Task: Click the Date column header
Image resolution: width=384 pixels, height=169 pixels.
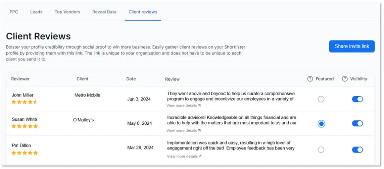Action: pos(131,79)
